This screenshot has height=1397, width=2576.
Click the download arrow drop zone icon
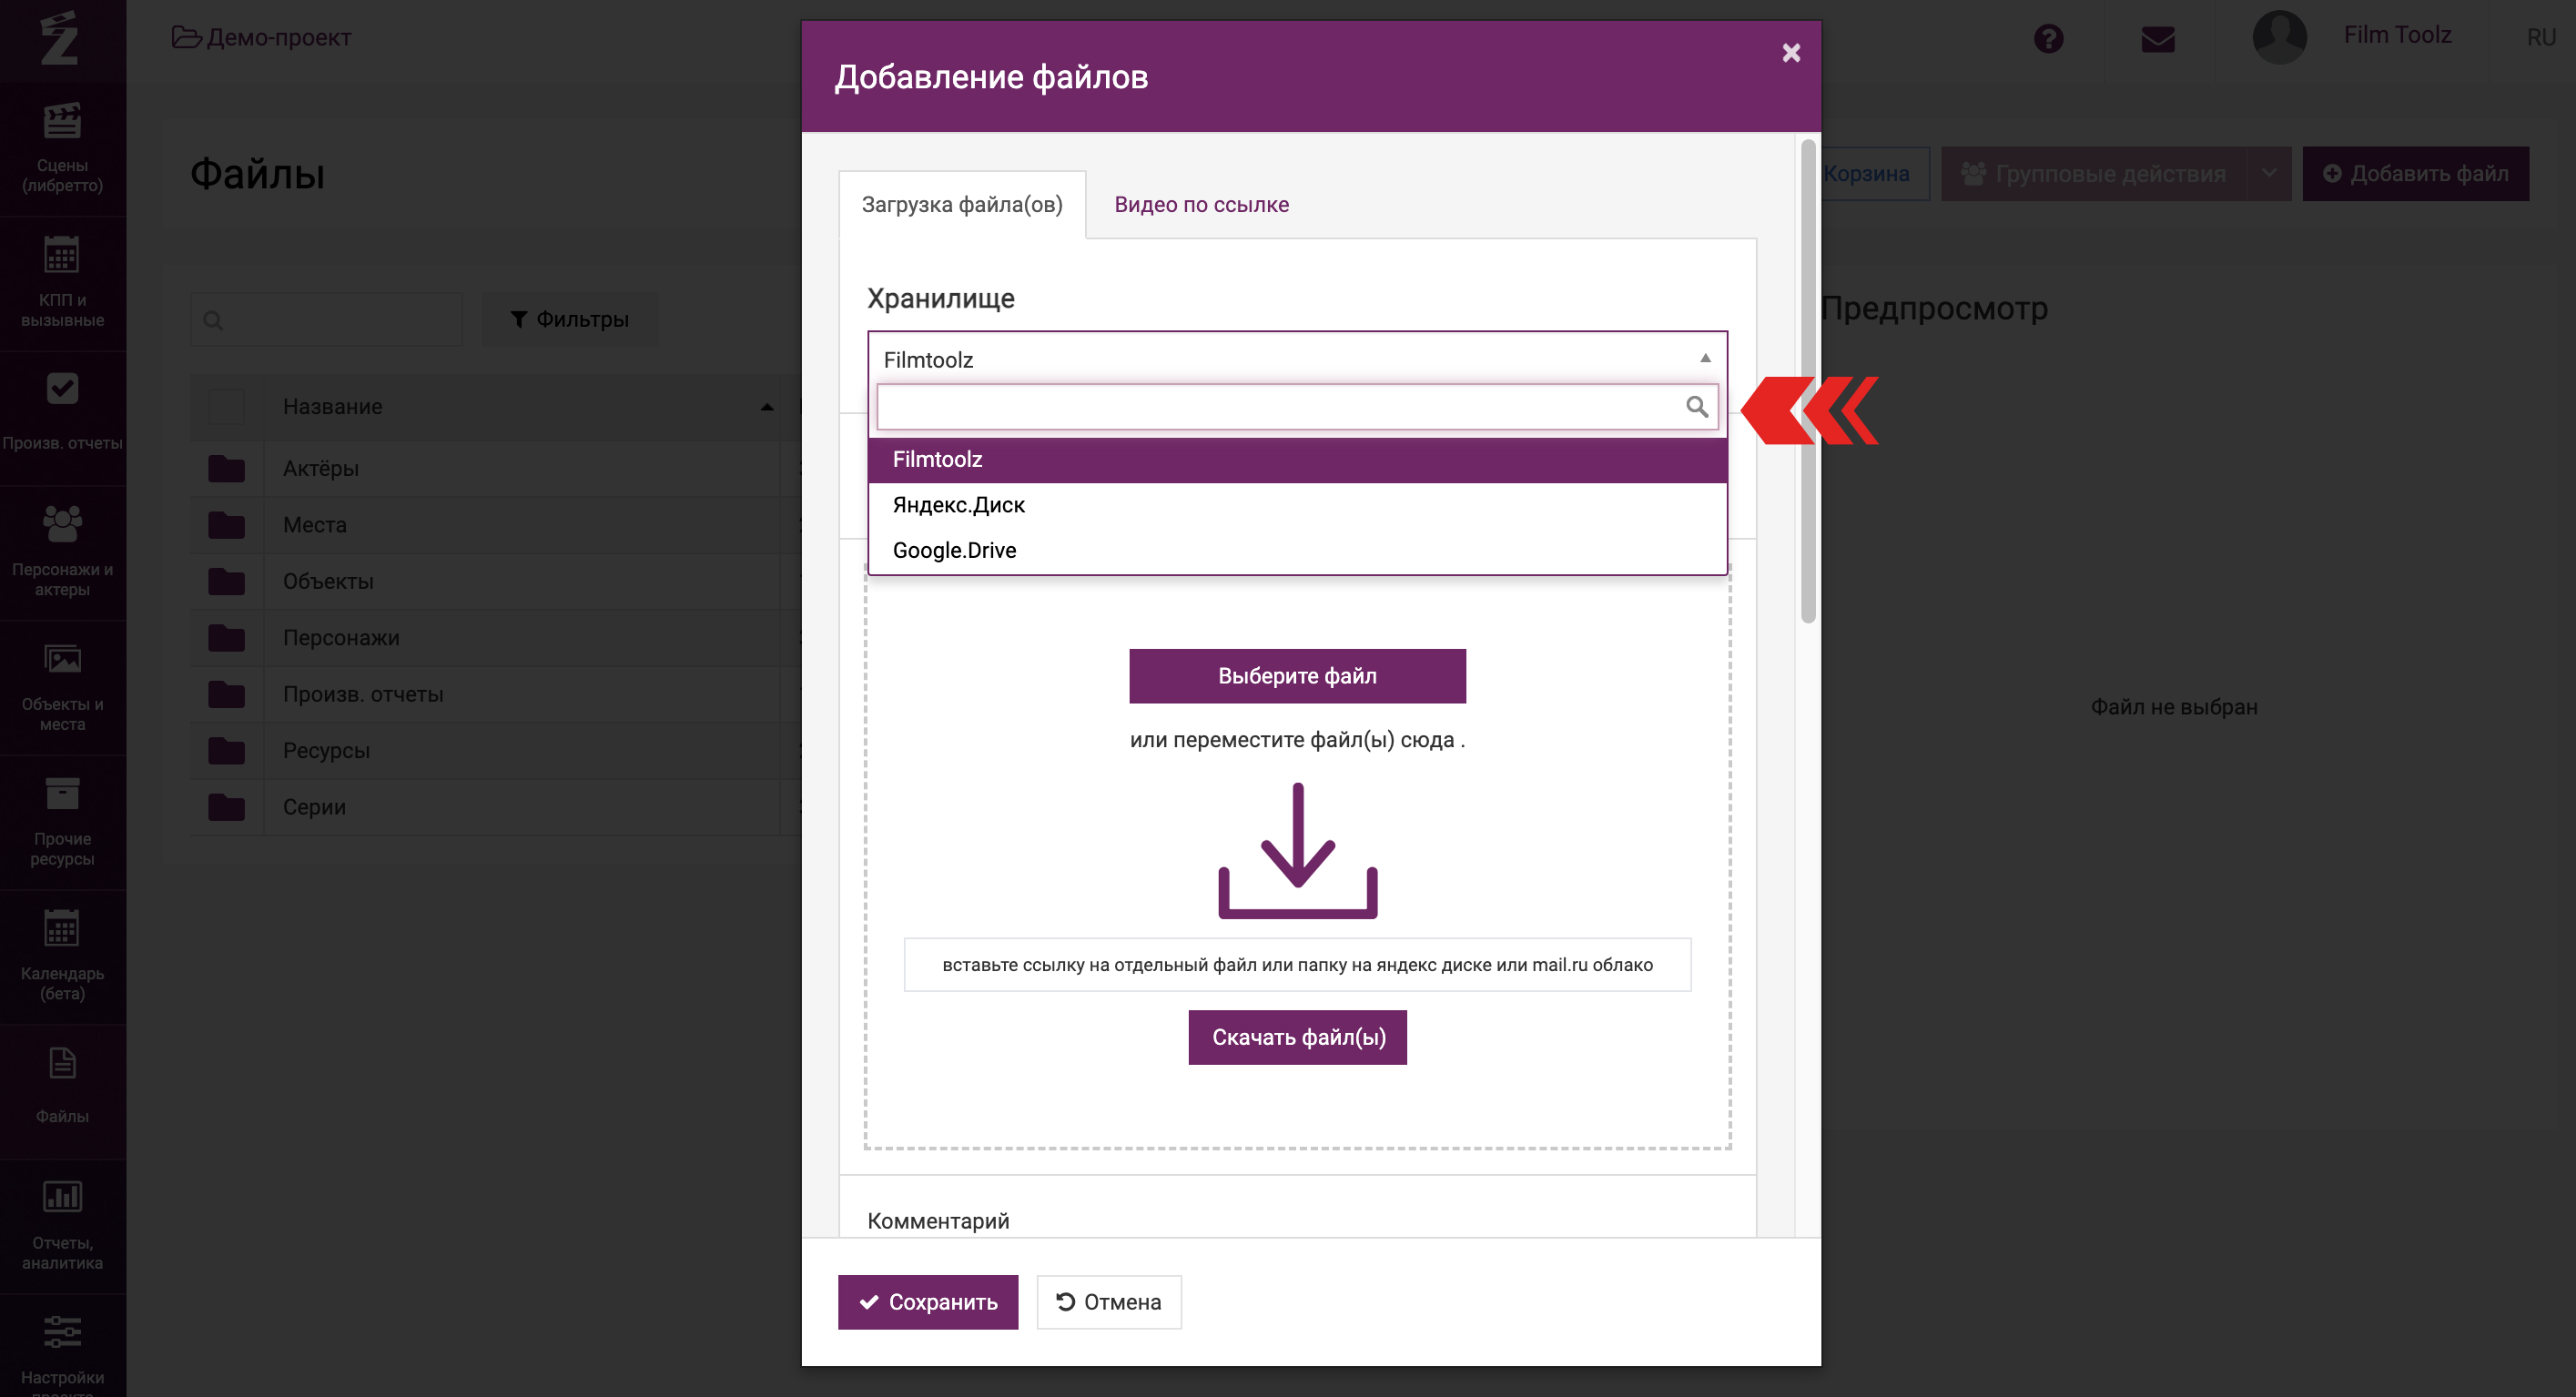1297,850
